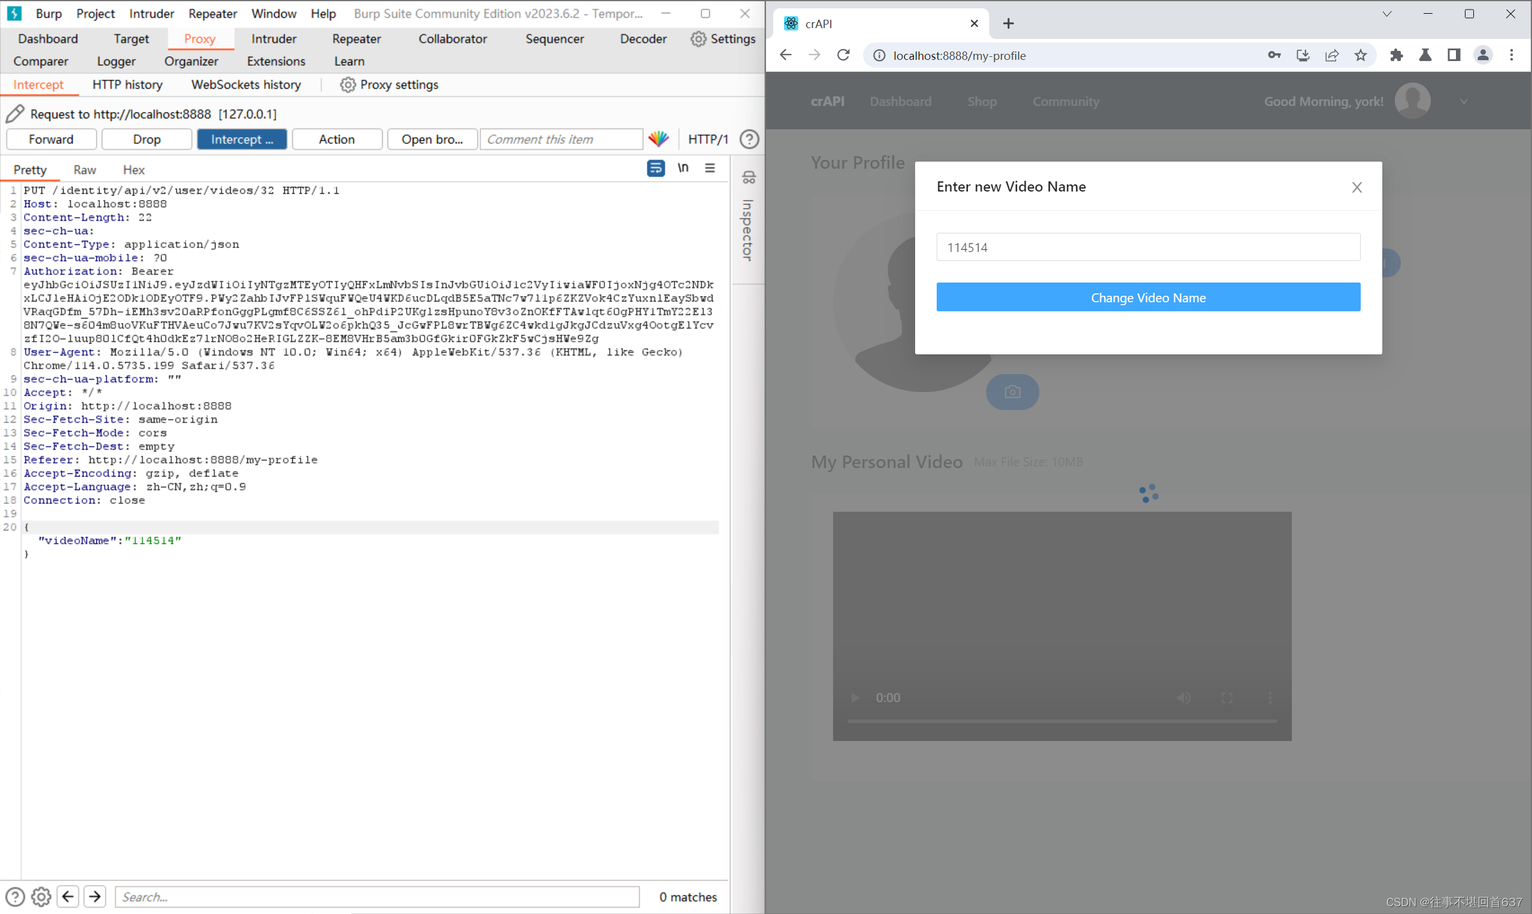This screenshot has width=1532, height=914.
Task: Open Burp Settings gear in top bar
Action: coord(698,39)
